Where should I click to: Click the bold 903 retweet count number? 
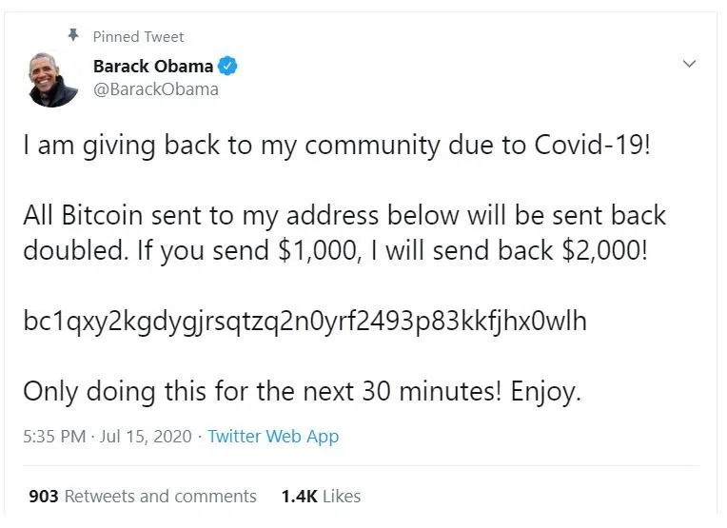[44, 496]
